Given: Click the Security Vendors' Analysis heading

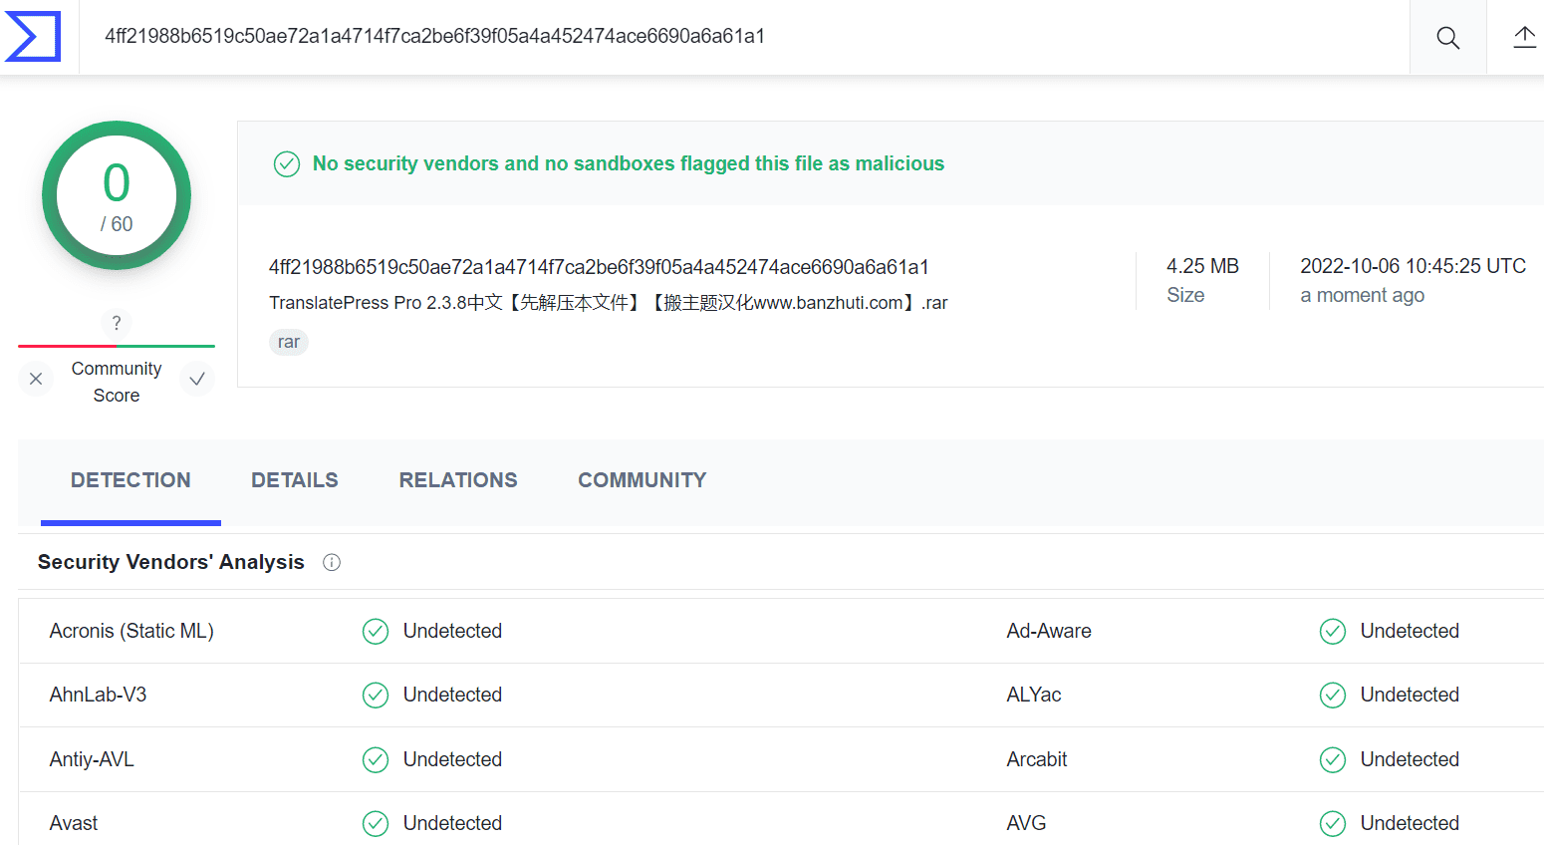Looking at the screenshot, I should point(171,562).
